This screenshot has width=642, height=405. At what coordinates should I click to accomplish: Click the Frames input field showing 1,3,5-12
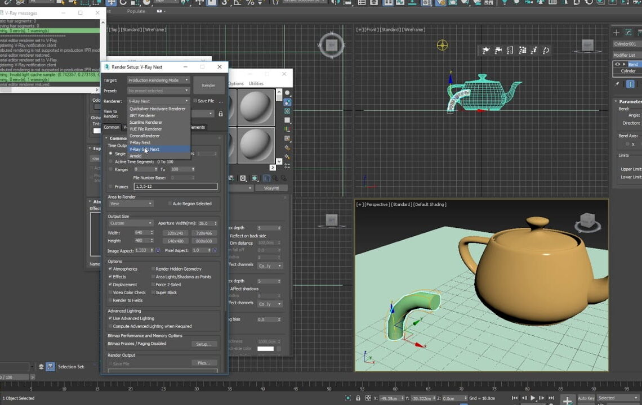pyautogui.click(x=175, y=186)
